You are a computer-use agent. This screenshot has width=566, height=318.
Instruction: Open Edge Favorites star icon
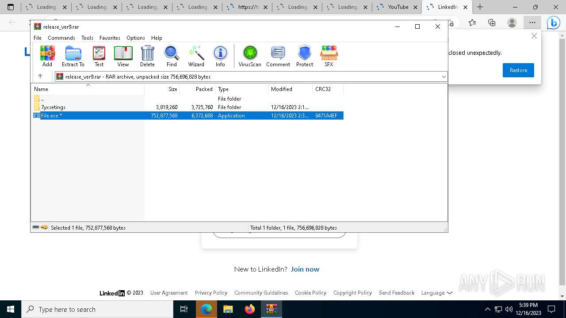(472, 23)
